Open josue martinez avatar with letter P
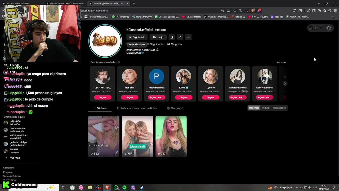This screenshot has width=339, height=191. click(x=157, y=76)
